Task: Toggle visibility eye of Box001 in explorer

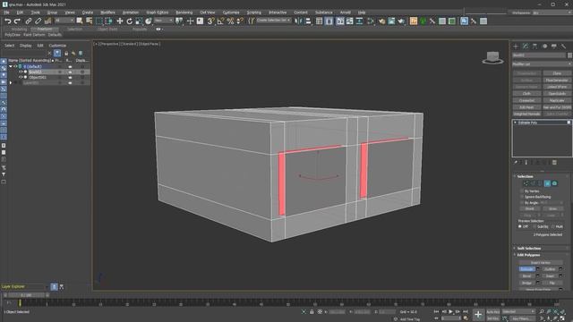Action: [21, 72]
